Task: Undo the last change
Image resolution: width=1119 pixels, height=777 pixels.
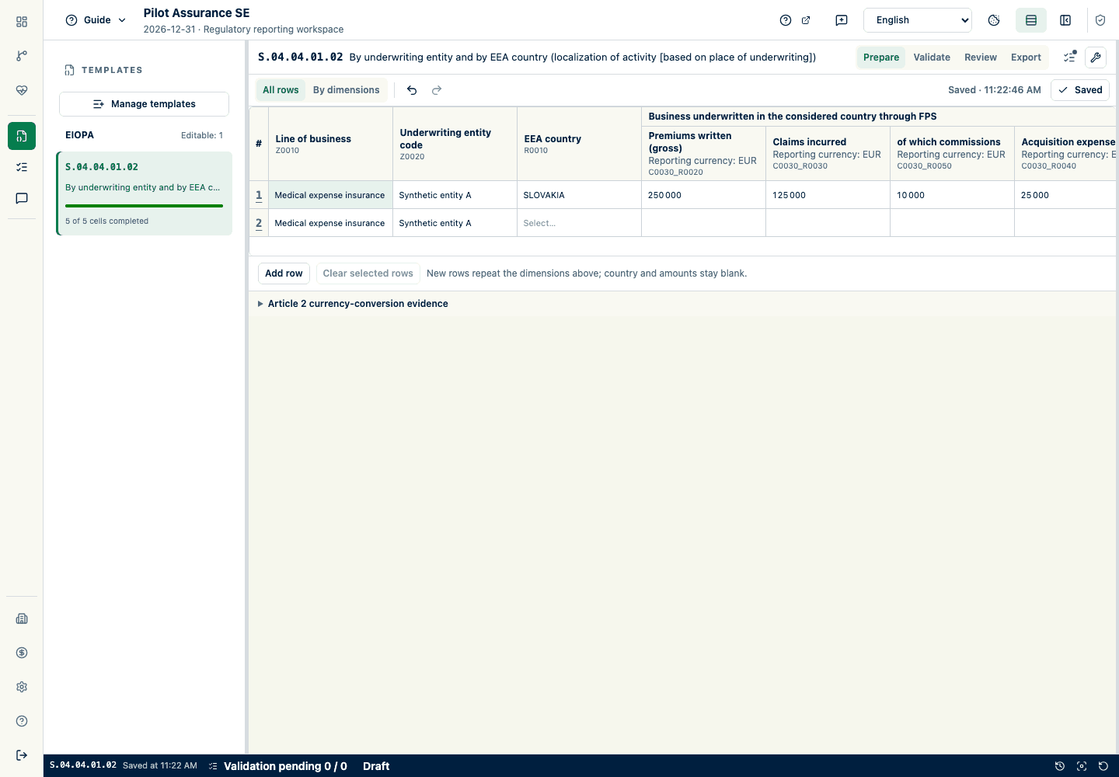Action: click(412, 90)
